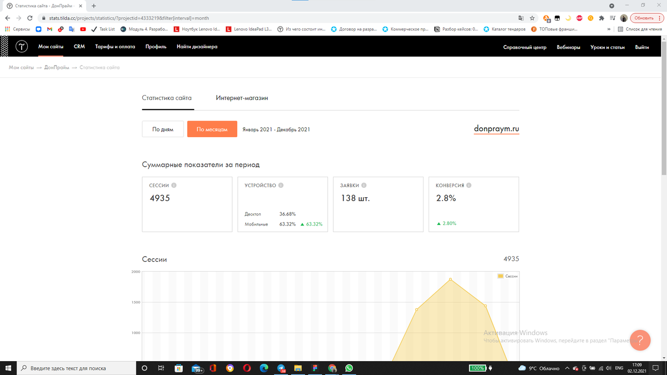The image size is (667, 375).
Task: Click the Tilda logo icon in header
Action: coord(21,47)
